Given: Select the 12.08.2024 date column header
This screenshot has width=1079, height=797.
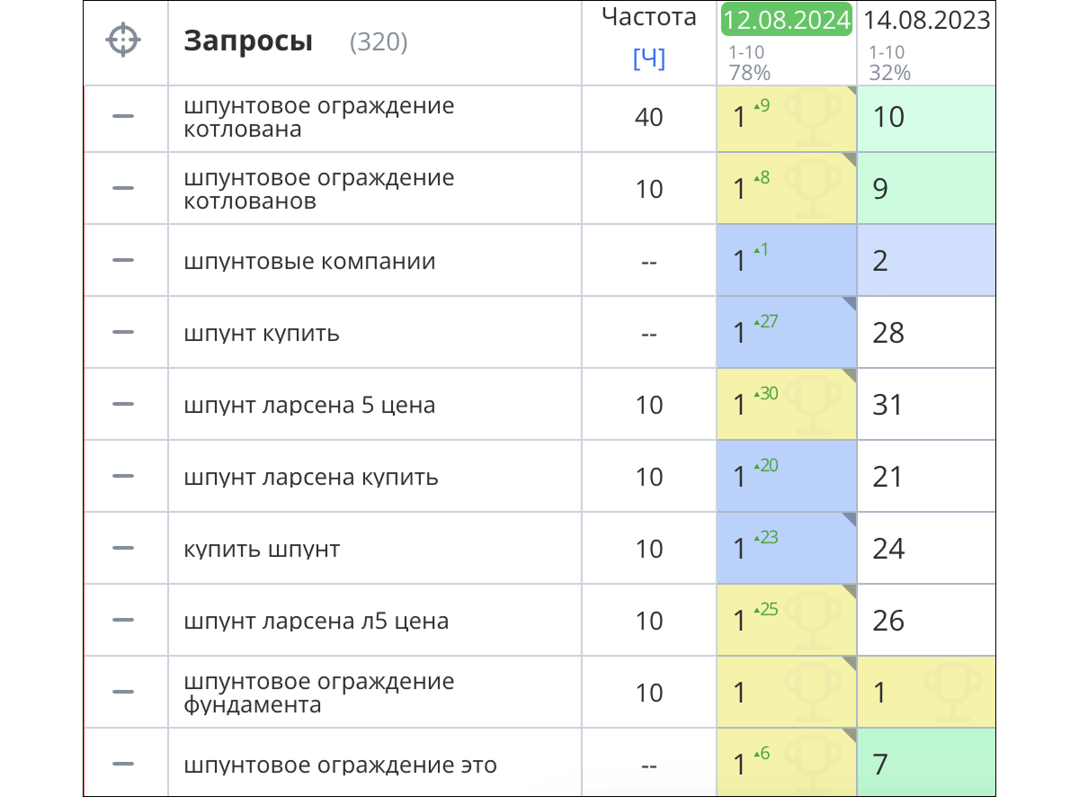Looking at the screenshot, I should (x=786, y=20).
